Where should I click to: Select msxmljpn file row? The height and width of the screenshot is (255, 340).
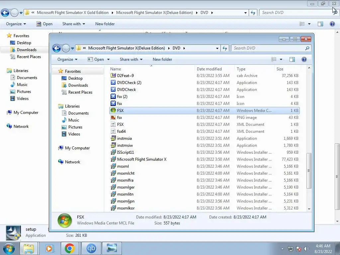tap(205, 201)
